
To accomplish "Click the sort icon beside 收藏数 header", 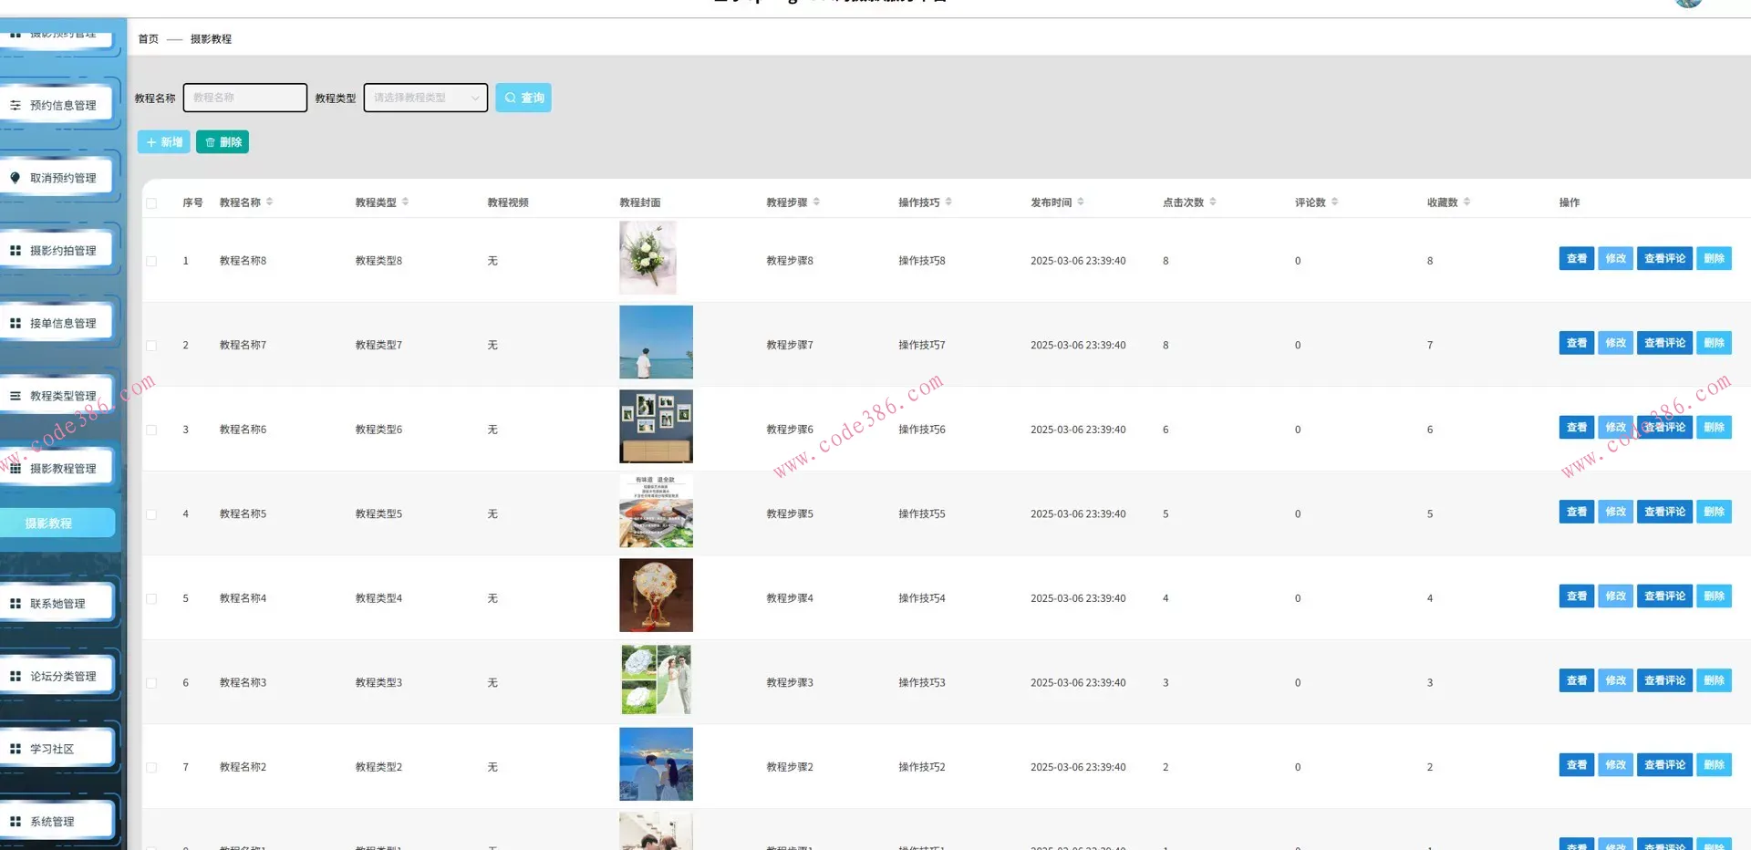I will click(1466, 202).
